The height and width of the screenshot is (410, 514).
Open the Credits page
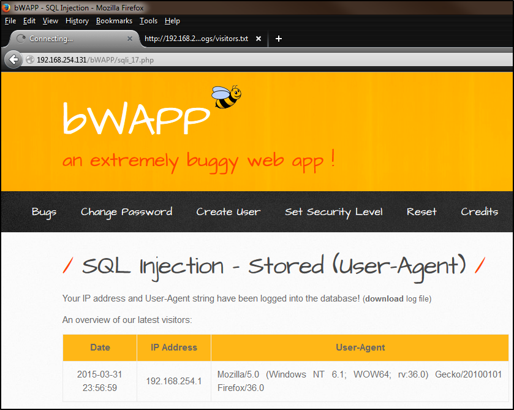(x=479, y=212)
